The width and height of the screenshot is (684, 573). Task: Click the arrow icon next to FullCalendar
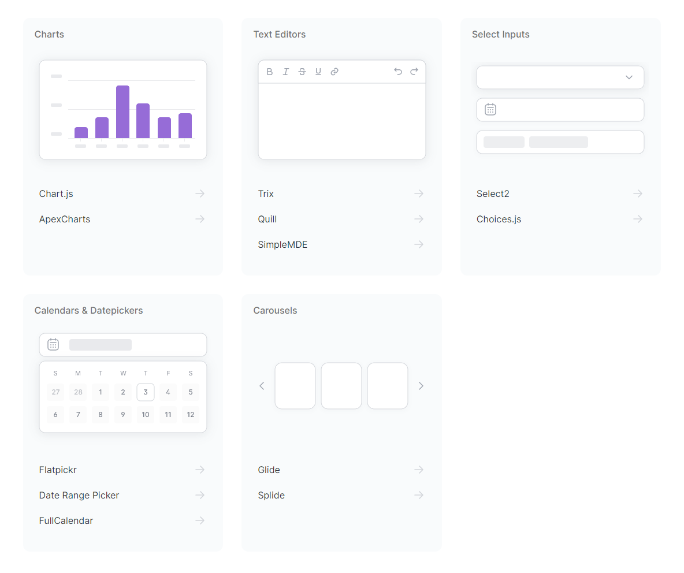click(200, 520)
